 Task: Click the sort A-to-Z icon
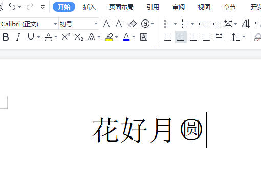point(246,24)
